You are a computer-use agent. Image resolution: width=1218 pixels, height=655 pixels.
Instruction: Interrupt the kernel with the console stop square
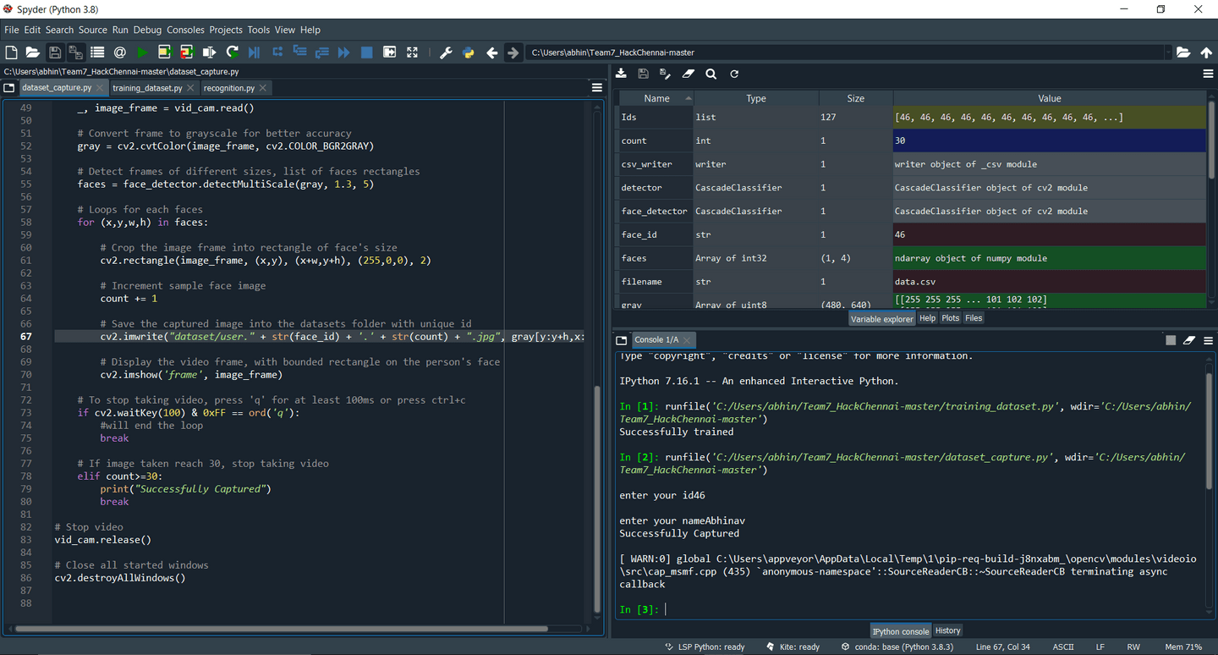(1171, 340)
